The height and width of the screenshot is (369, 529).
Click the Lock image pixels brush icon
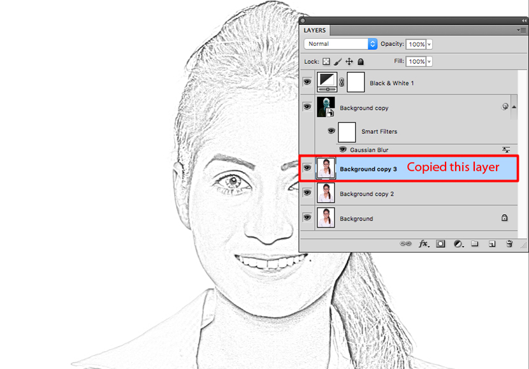click(x=338, y=62)
